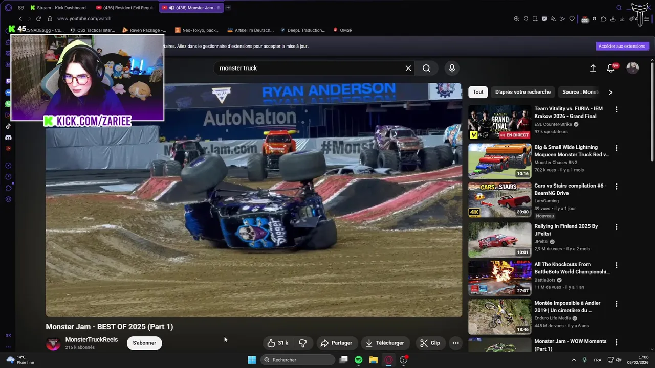The height and width of the screenshot is (368, 655).
Task: Open Rallying In Finland 2025 title
Action: pyautogui.click(x=566, y=229)
